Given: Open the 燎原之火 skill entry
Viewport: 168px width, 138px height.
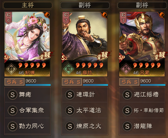Looking at the screenshot, I should (x=85, y=126).
